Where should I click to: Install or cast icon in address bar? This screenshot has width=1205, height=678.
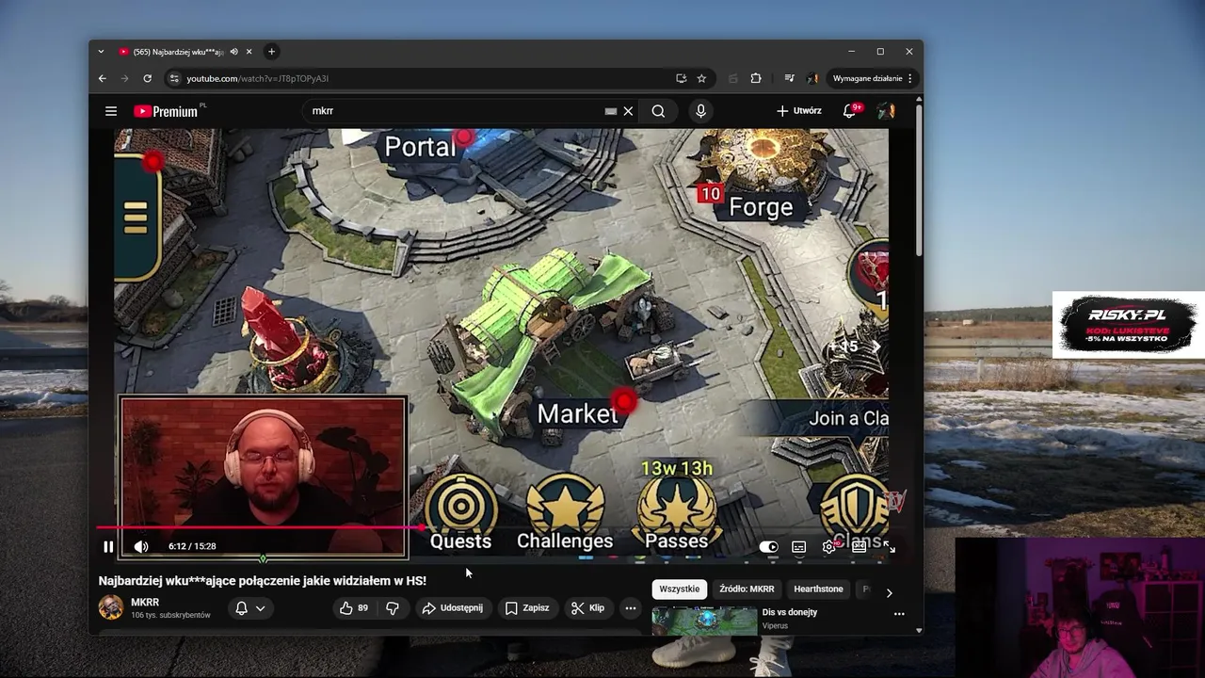click(681, 78)
